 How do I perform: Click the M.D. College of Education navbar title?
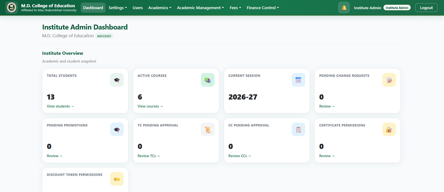pos(48,6)
